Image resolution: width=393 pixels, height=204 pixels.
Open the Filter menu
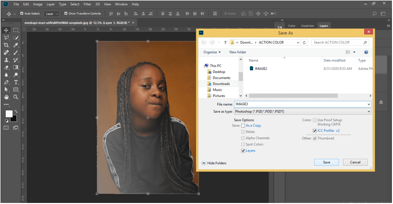(87, 4)
